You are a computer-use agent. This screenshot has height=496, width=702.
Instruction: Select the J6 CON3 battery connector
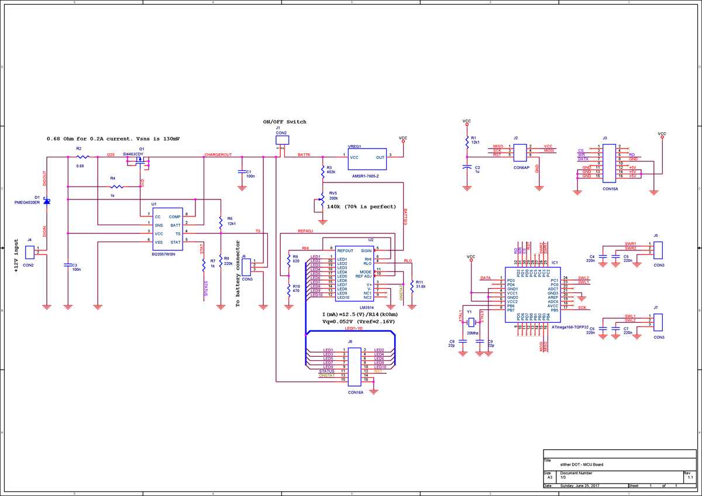click(247, 267)
